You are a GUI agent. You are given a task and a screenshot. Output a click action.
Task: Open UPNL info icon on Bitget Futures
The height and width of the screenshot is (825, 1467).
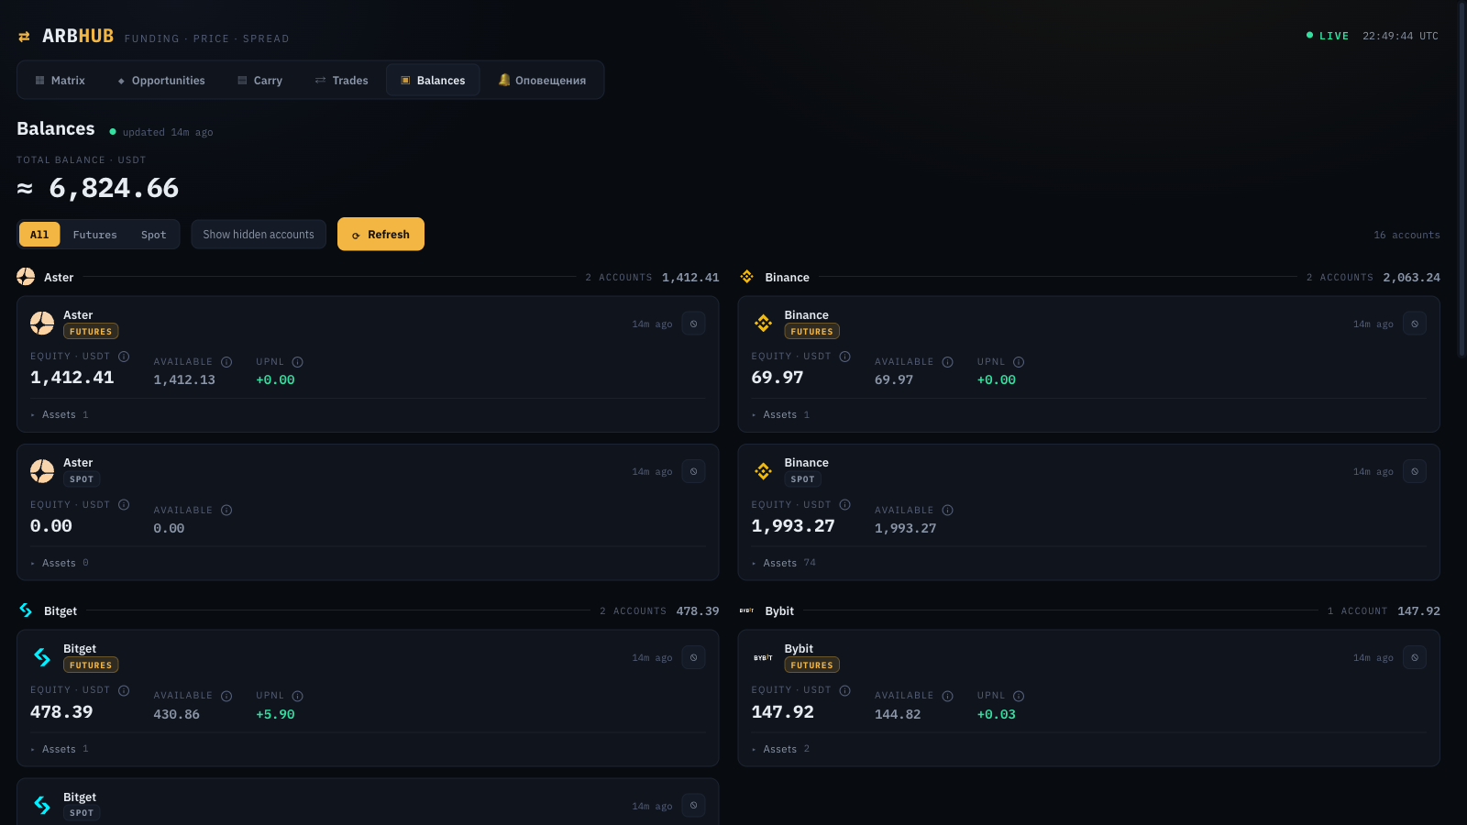[297, 696]
